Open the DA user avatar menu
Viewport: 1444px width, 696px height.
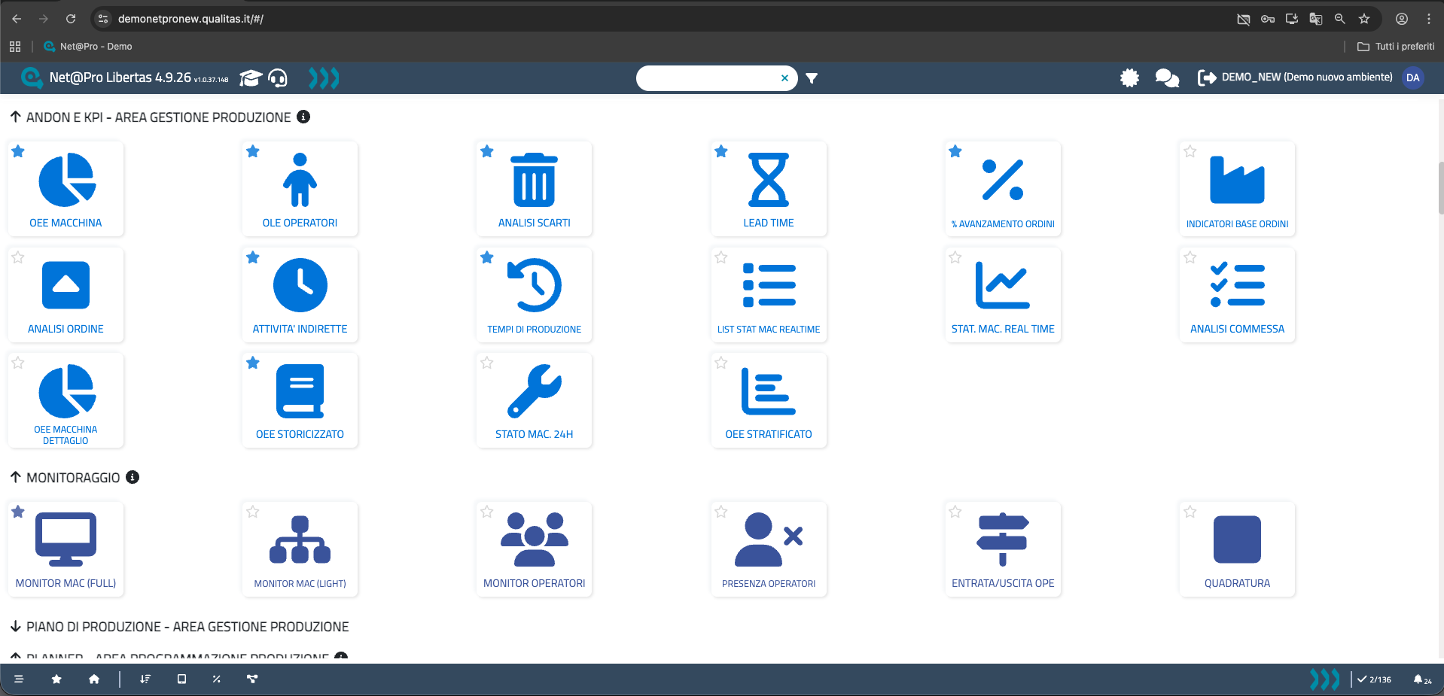1413,78
